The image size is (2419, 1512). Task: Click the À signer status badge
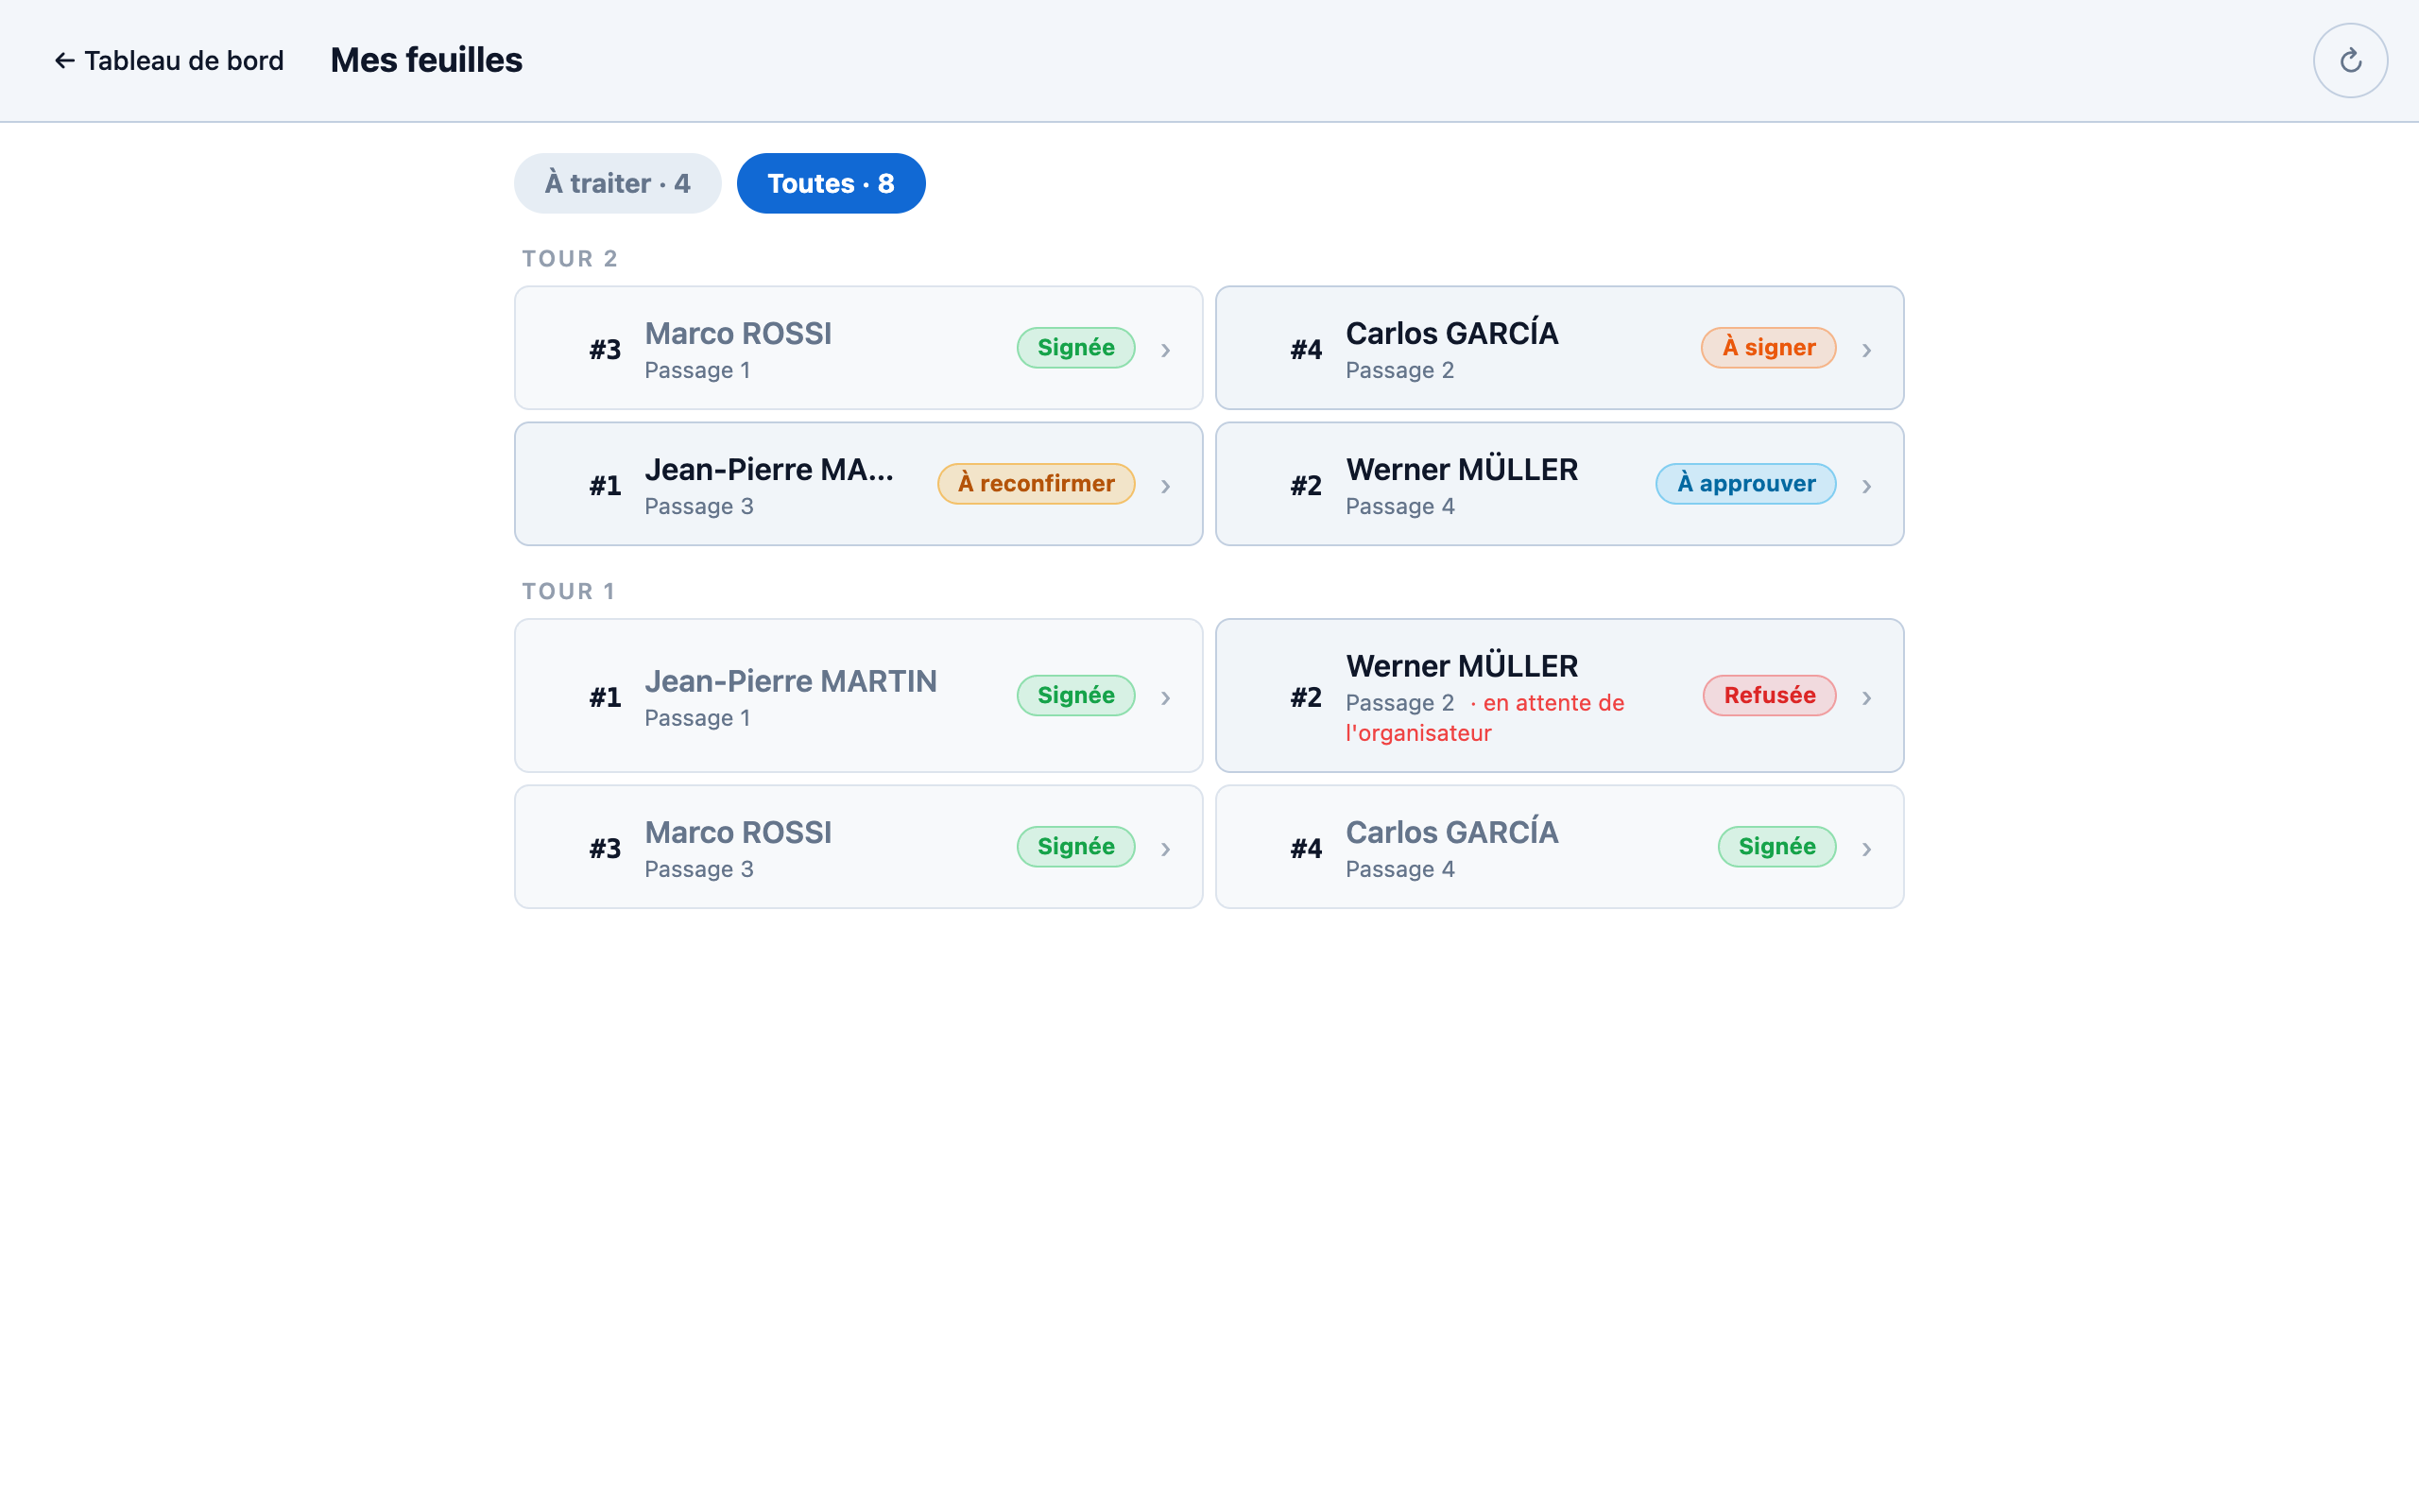1768,347
